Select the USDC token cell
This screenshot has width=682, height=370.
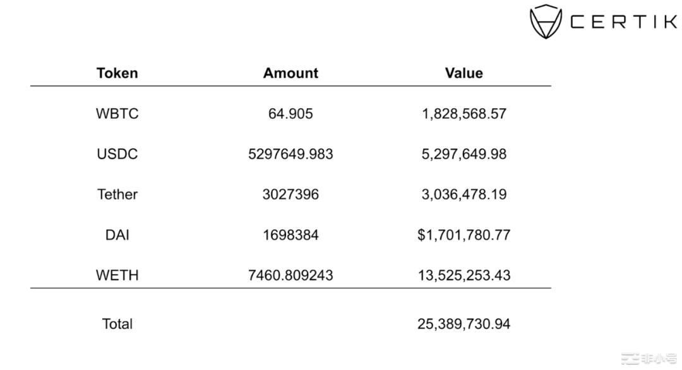pos(117,154)
